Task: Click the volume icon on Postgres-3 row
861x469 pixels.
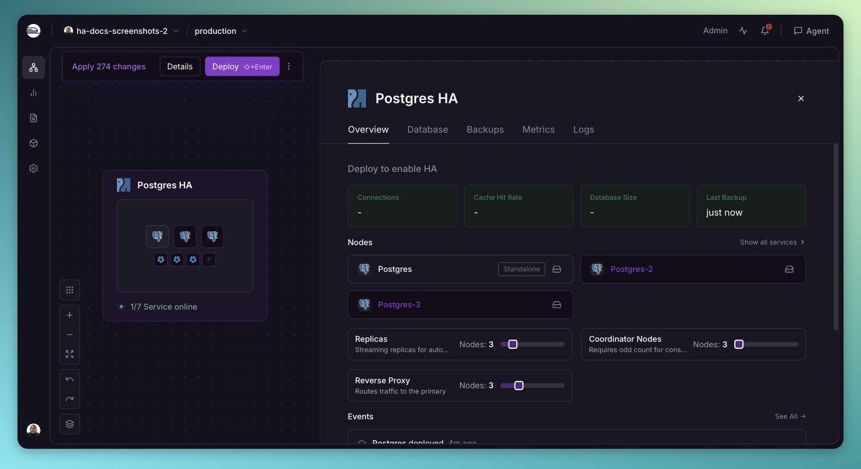Action: (x=557, y=305)
